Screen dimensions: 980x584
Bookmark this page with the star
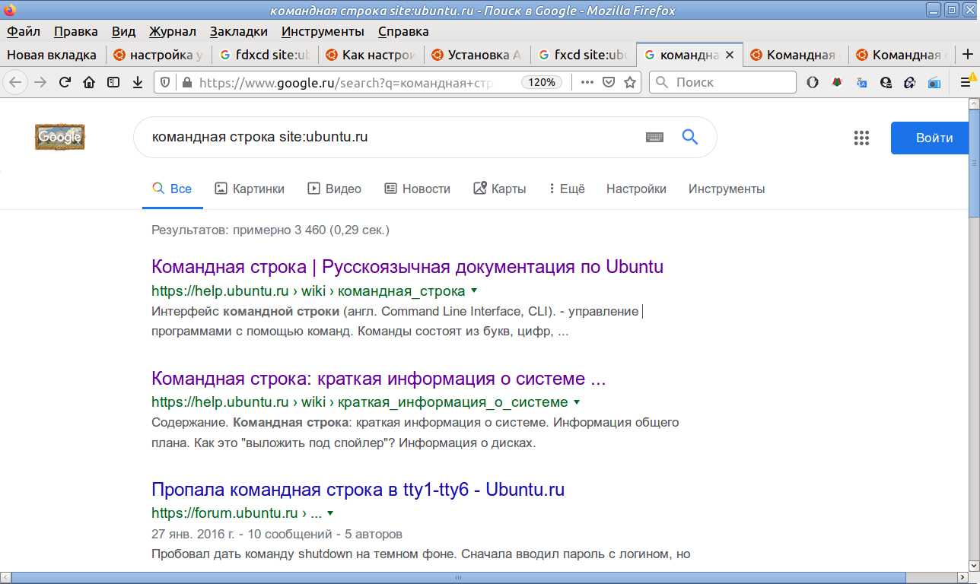click(x=630, y=82)
